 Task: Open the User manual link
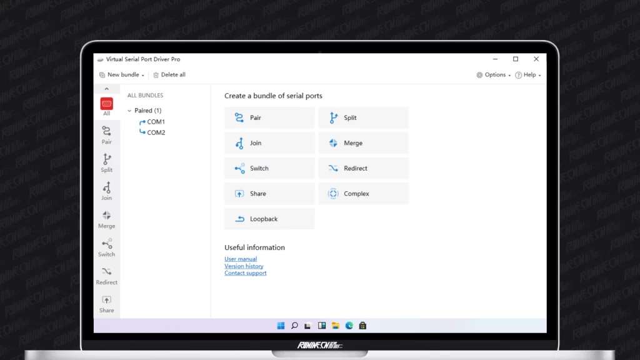click(241, 259)
